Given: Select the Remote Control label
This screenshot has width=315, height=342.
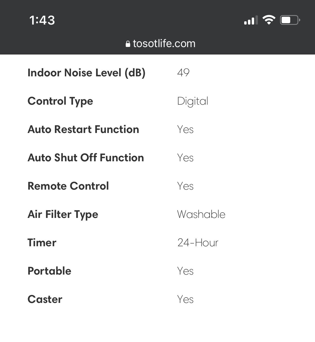Looking at the screenshot, I should 68,186.
